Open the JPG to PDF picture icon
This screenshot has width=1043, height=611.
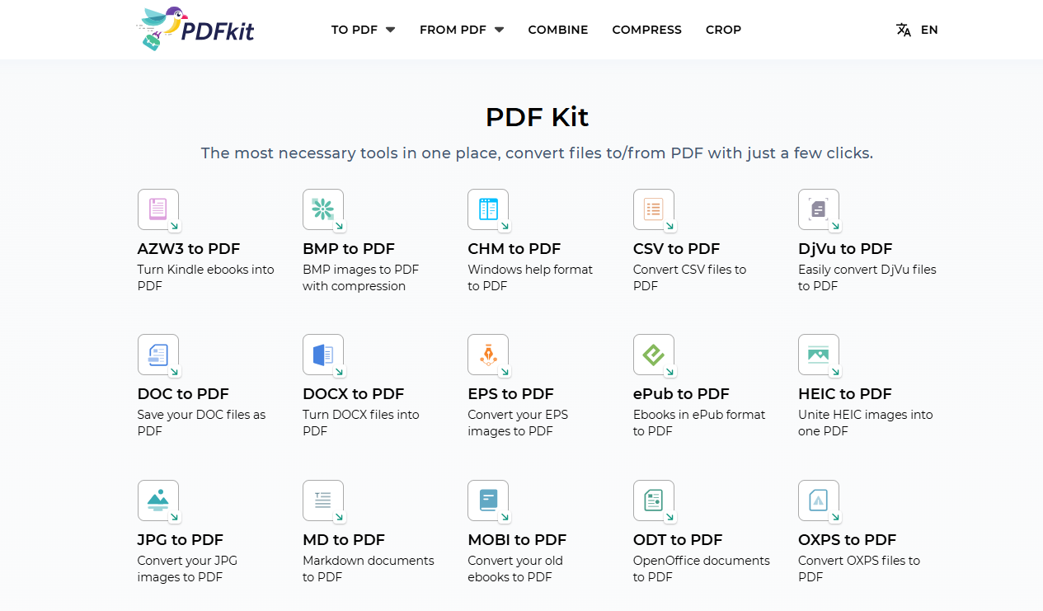coord(158,501)
